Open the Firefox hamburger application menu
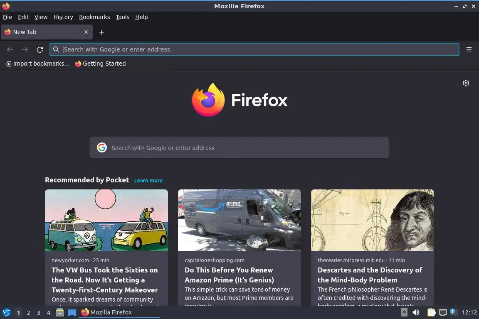The width and height of the screenshot is (479, 319). [469, 49]
